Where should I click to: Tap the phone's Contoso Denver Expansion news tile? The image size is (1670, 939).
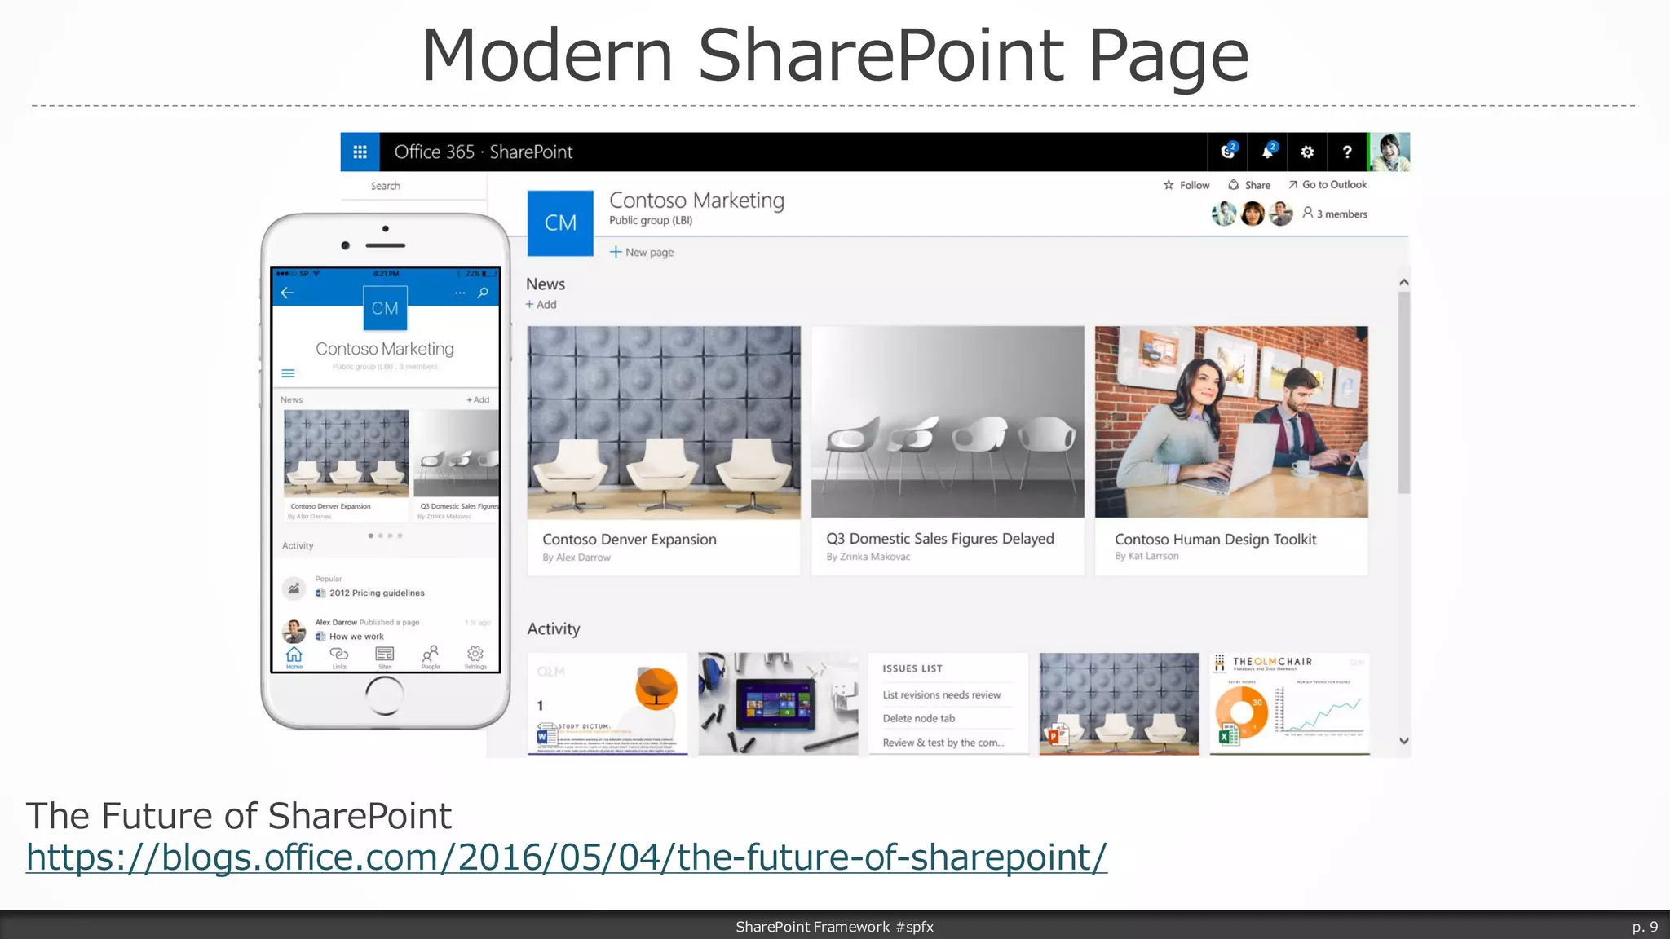(347, 465)
